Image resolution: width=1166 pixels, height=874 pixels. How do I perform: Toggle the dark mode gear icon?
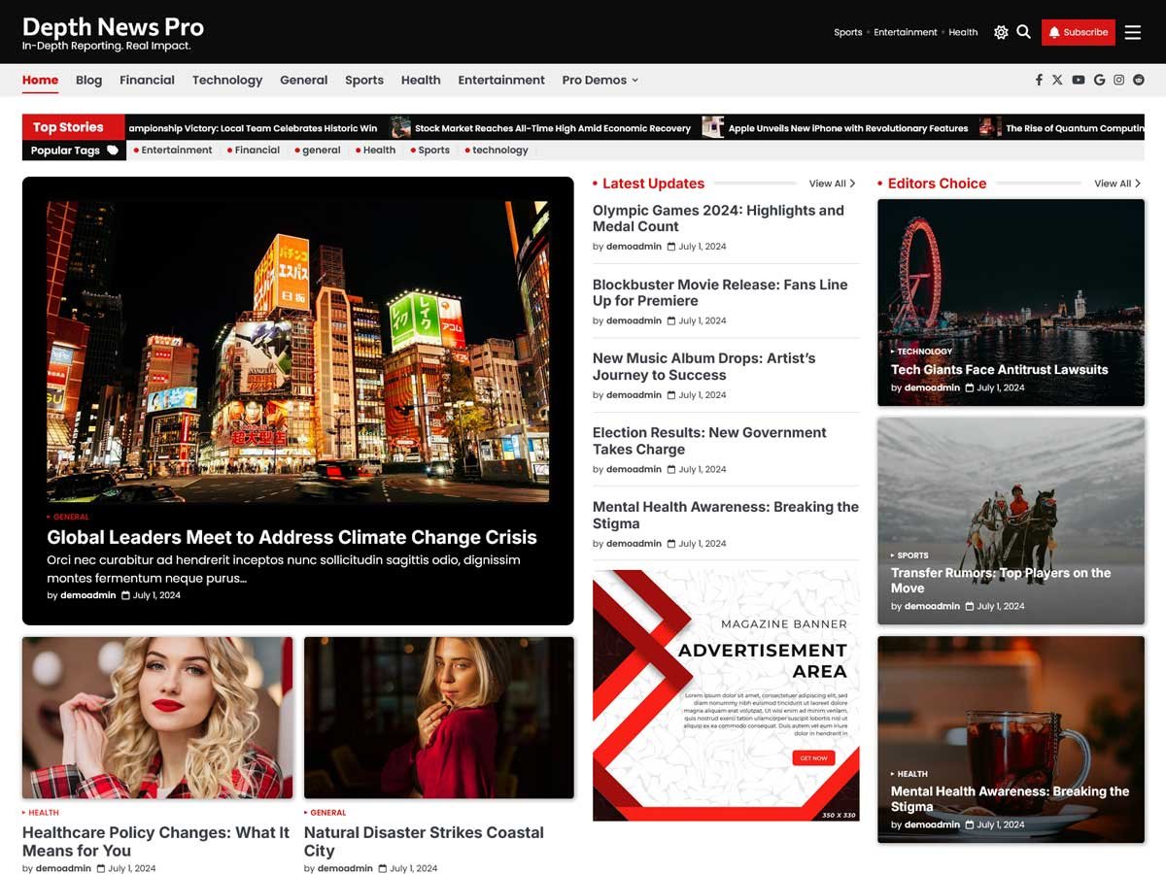point(1001,32)
